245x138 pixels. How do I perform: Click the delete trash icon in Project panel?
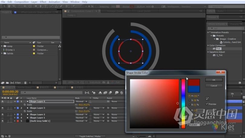pos(25,82)
